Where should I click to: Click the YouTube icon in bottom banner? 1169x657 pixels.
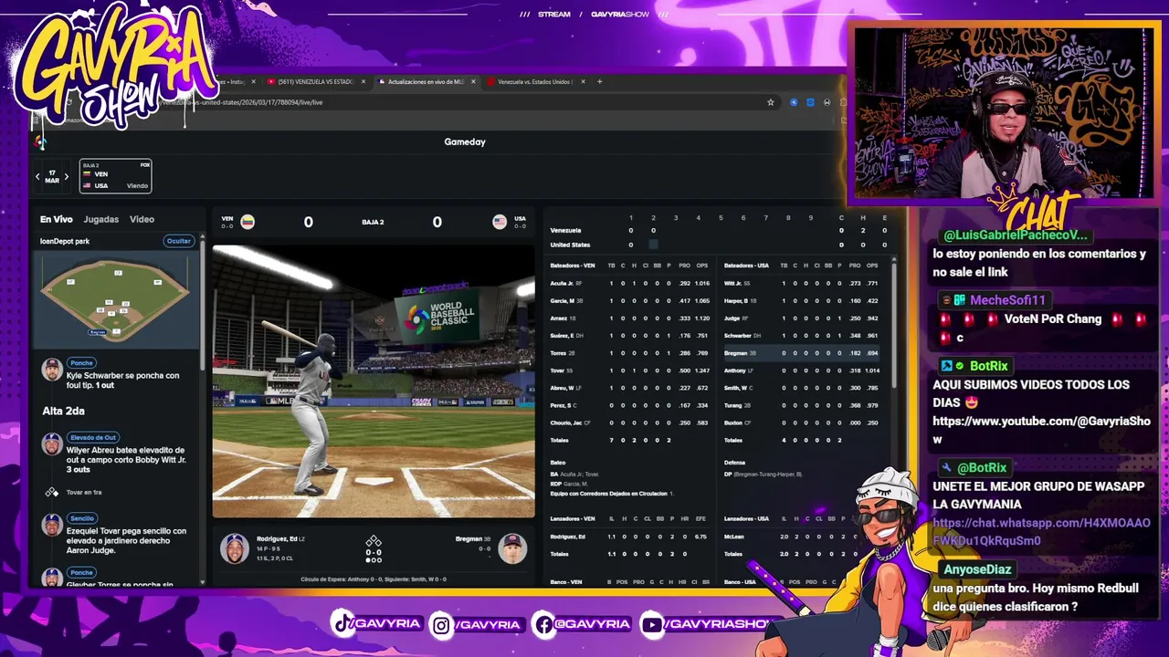point(651,624)
